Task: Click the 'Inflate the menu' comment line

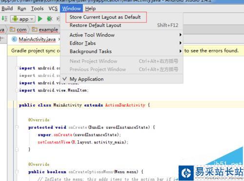Action: [x=107, y=179]
